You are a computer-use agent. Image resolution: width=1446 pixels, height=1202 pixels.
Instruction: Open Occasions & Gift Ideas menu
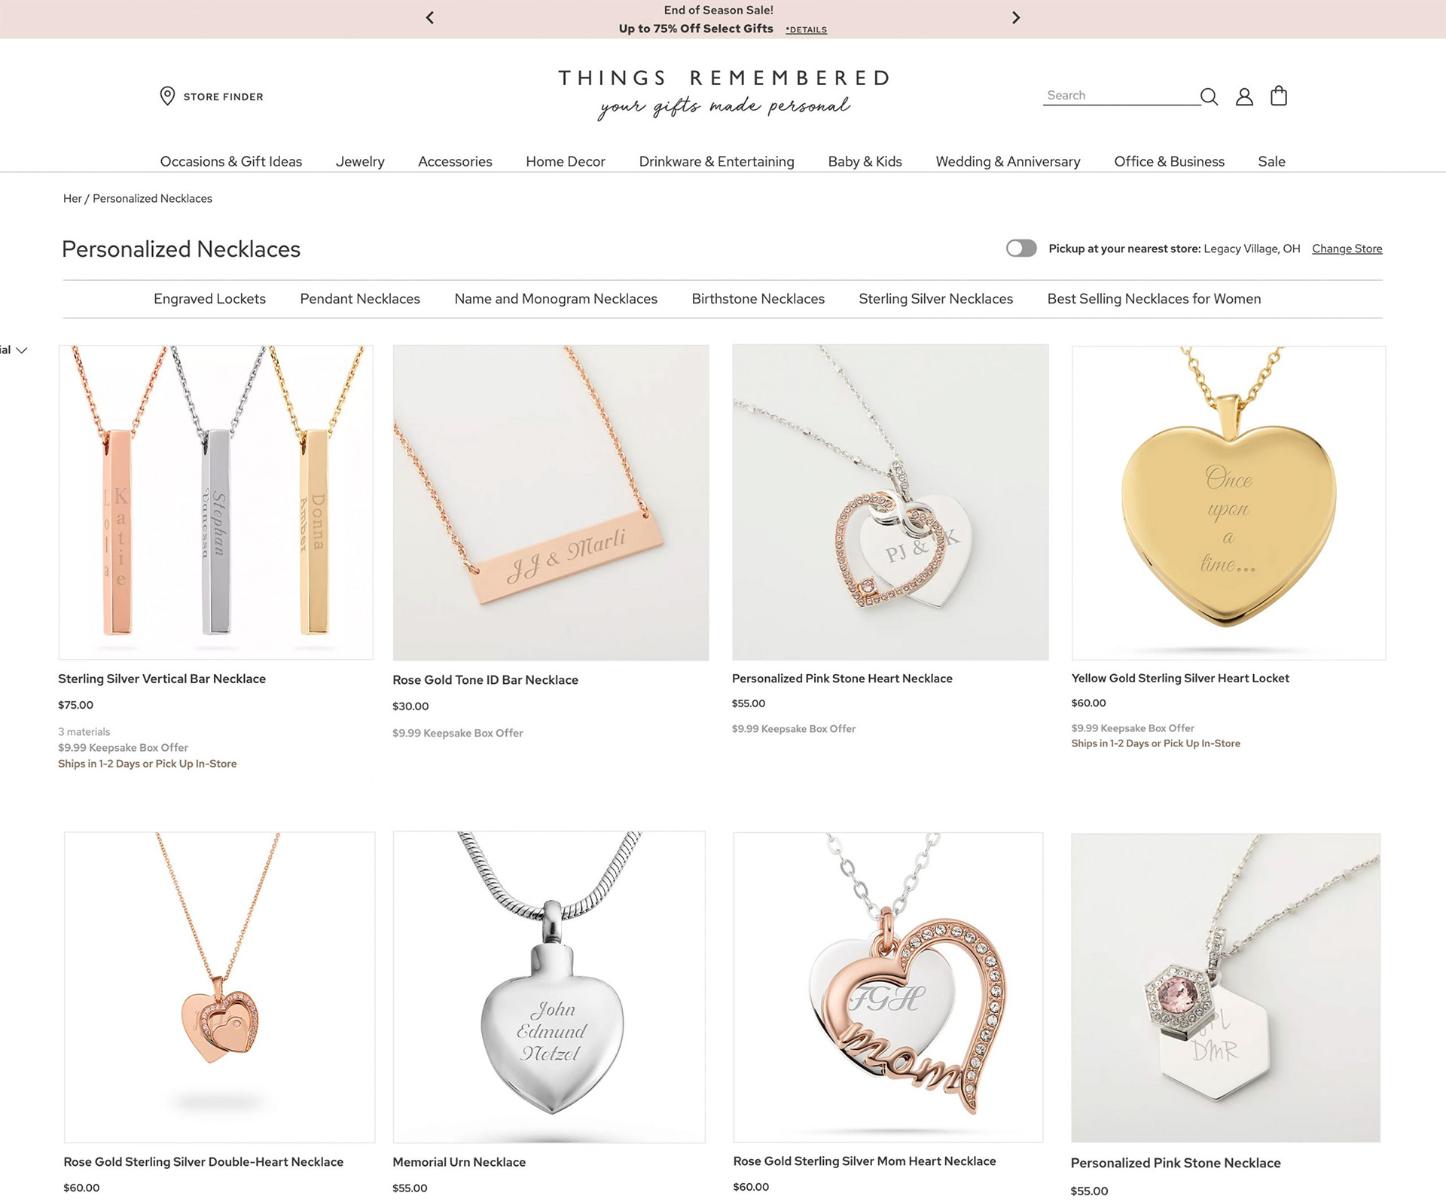[231, 161]
